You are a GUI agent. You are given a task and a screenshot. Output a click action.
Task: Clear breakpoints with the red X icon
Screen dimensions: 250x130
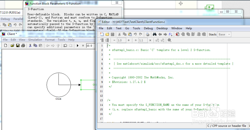tap(177, 34)
